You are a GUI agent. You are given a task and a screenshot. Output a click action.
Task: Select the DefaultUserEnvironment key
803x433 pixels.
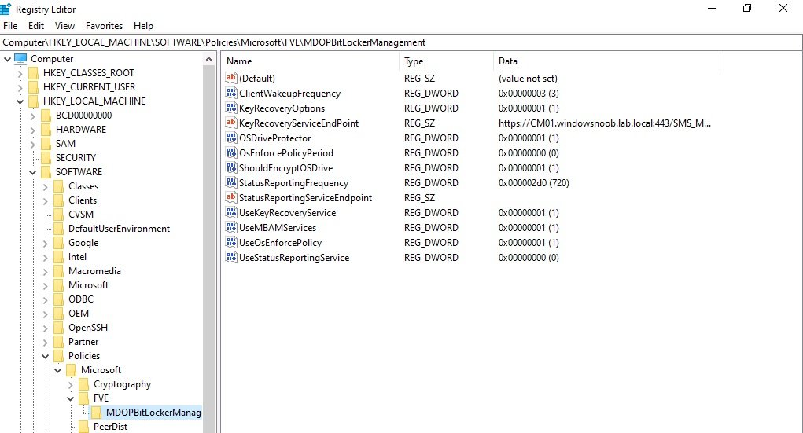tap(119, 228)
